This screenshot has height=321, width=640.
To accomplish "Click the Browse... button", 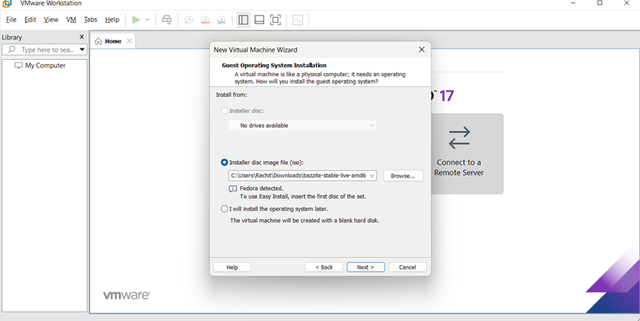I will coord(403,176).
